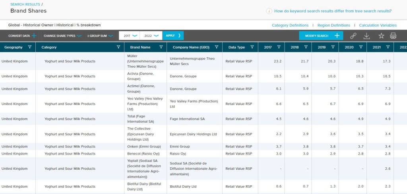Click the copy link icon in toolbar

(353, 36)
